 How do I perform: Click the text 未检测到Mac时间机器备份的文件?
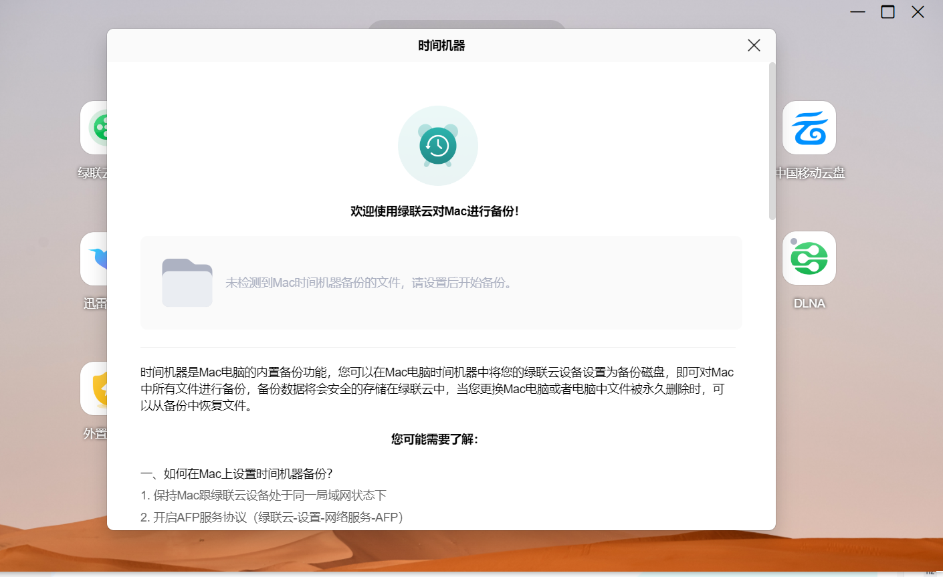(x=314, y=283)
